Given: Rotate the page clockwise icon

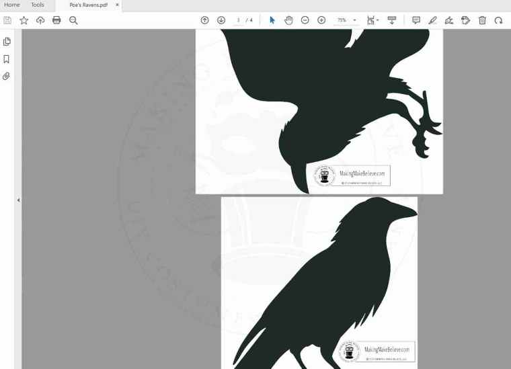Looking at the screenshot, I should click(499, 20).
